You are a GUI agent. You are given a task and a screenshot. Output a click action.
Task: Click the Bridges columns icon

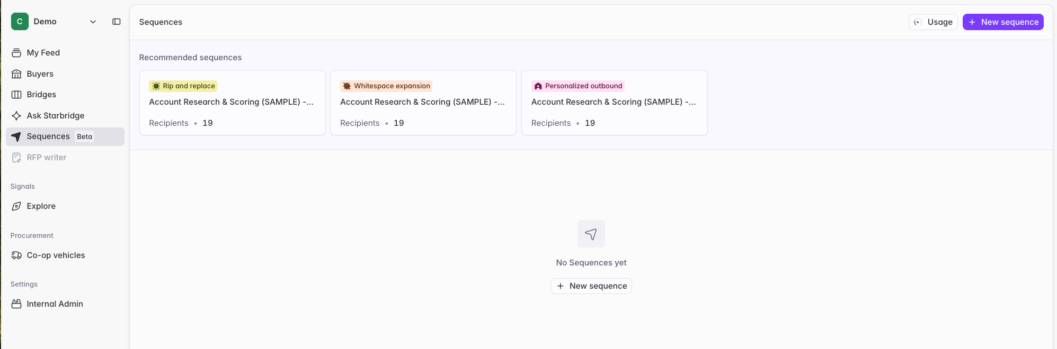(x=16, y=95)
